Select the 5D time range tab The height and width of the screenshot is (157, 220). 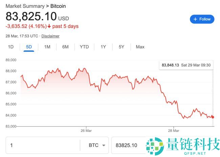point(29,47)
